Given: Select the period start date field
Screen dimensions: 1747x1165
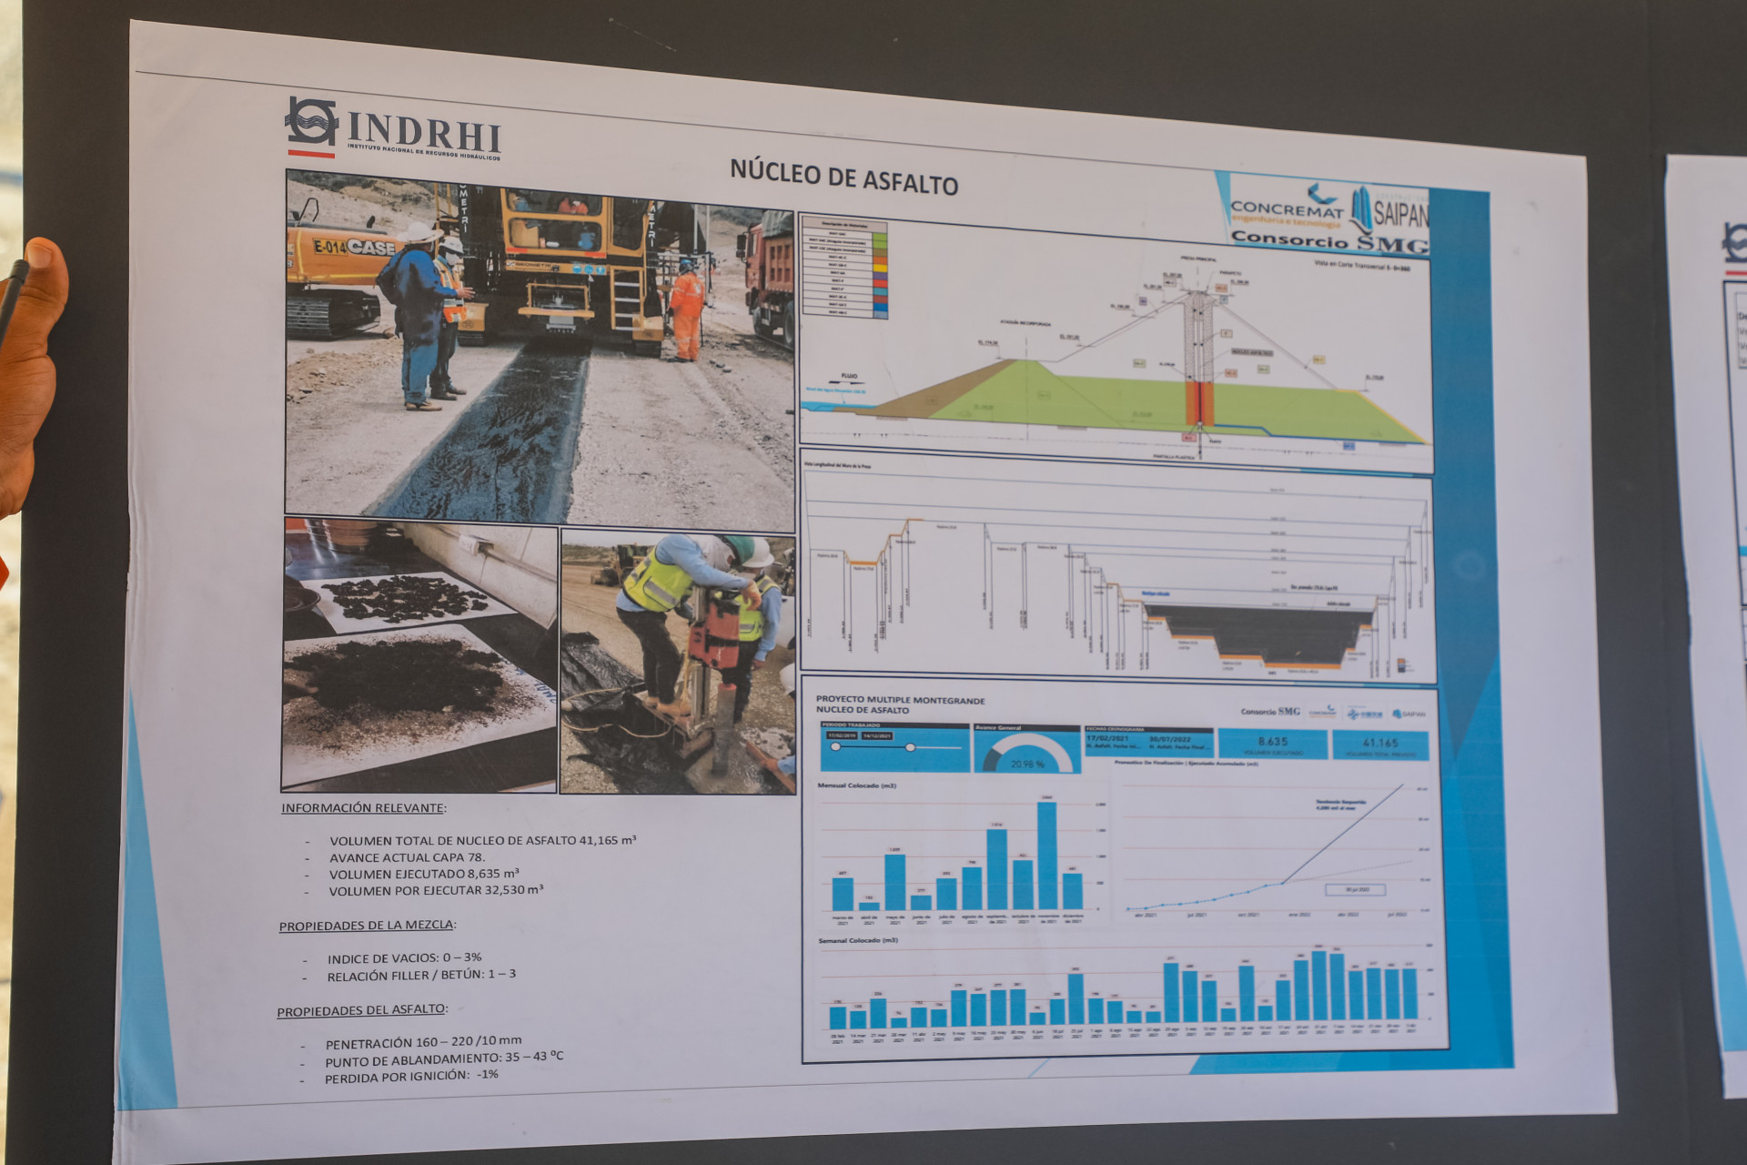Looking at the screenshot, I should (841, 735).
